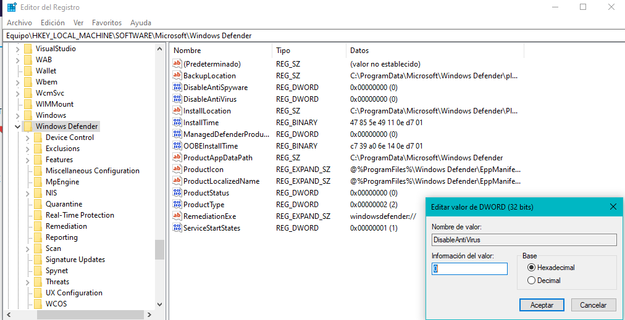The width and height of the screenshot is (625, 320).
Task: Click the Información del valor input field
Action: click(x=469, y=269)
